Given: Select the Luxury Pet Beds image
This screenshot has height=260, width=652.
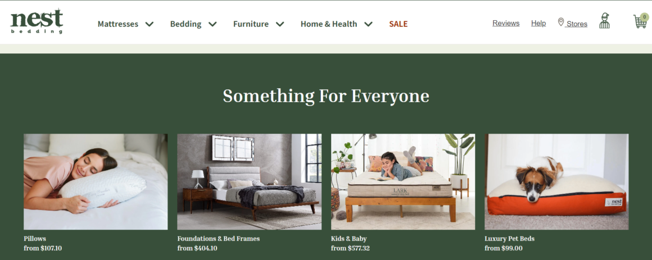Looking at the screenshot, I should [556, 181].
